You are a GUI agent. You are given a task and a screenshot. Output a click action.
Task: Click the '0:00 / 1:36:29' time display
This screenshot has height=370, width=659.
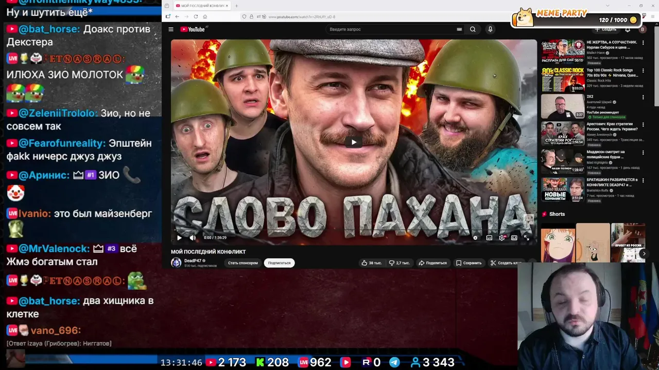click(215, 237)
